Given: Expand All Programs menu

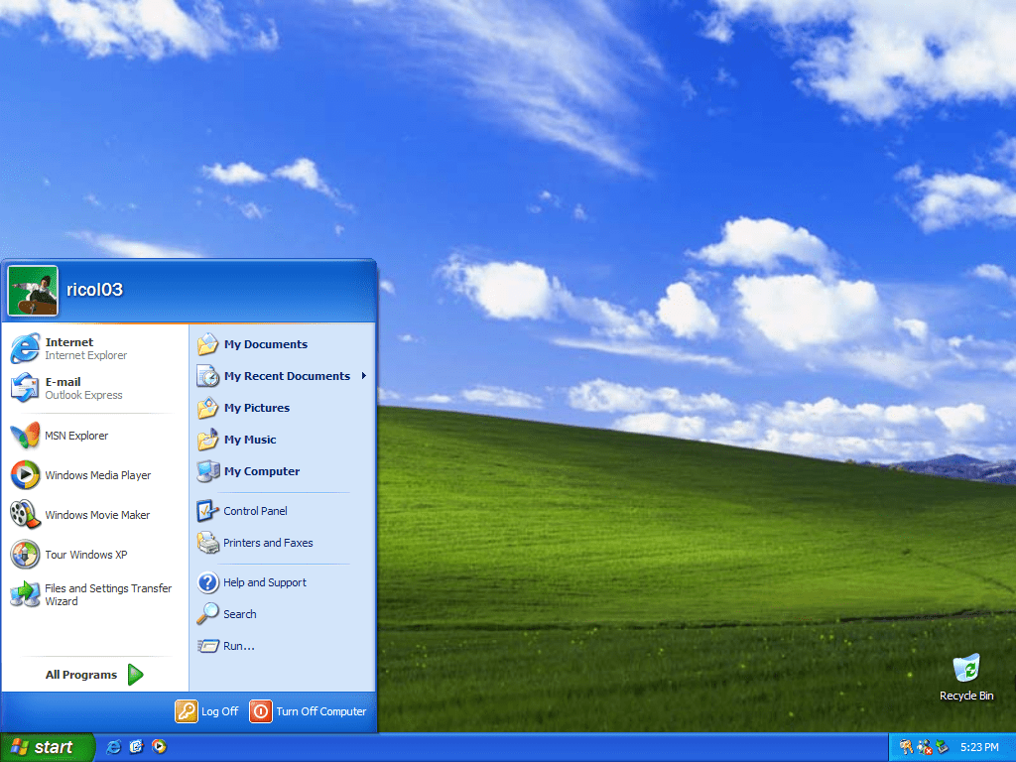Looking at the screenshot, I should pyautogui.click(x=79, y=674).
